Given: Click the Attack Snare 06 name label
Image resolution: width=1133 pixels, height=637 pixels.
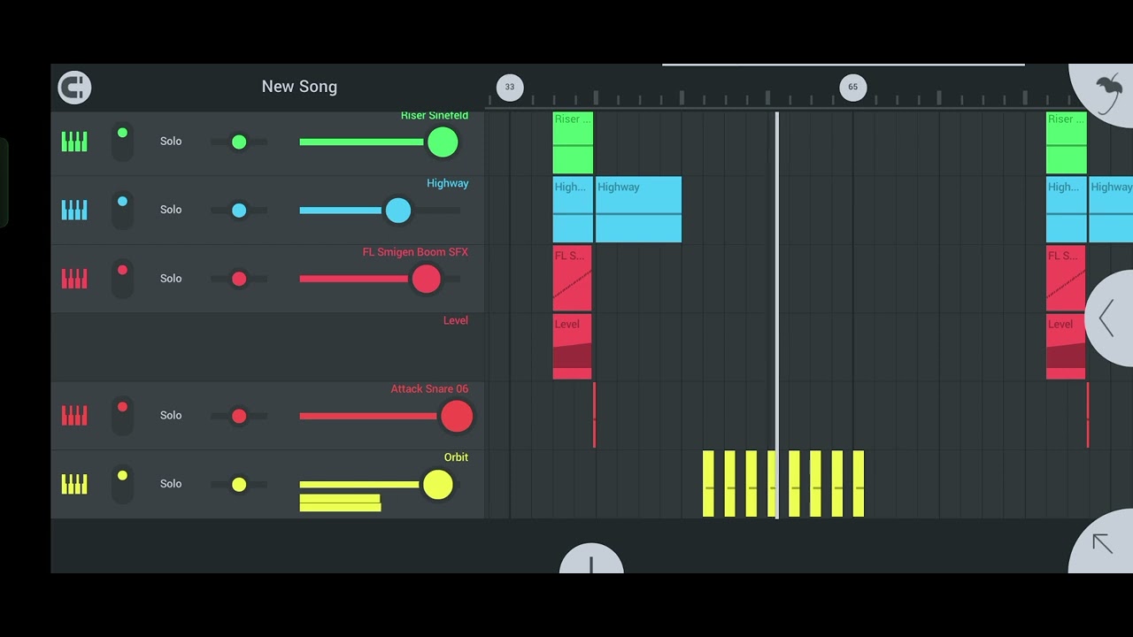Looking at the screenshot, I should pos(430,388).
